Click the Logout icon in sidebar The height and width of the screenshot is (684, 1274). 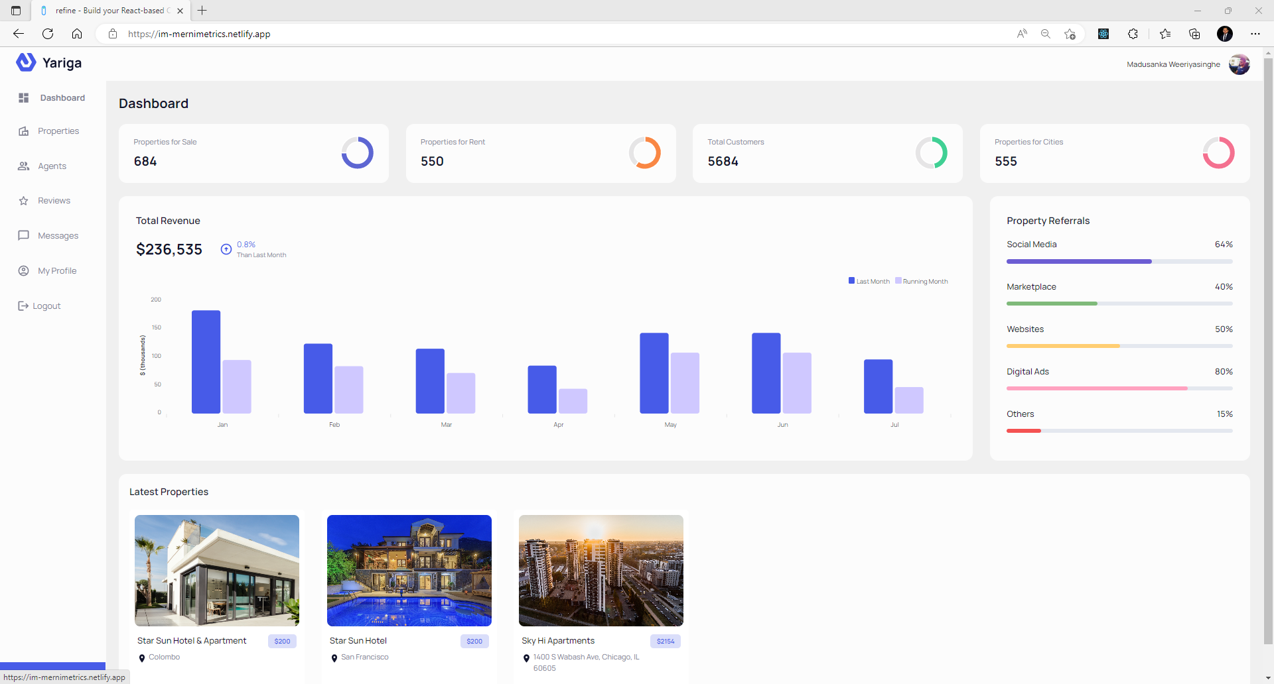click(x=23, y=306)
